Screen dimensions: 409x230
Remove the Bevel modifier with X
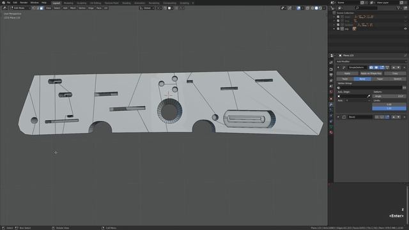pos(405,117)
